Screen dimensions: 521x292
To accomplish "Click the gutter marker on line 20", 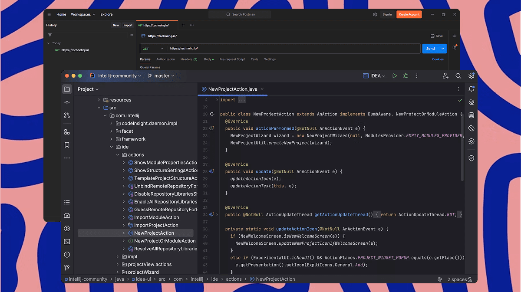I will (212, 114).
